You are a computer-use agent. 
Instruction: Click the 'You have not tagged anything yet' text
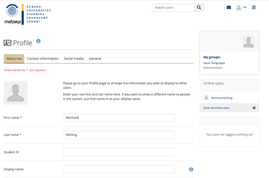230,135
